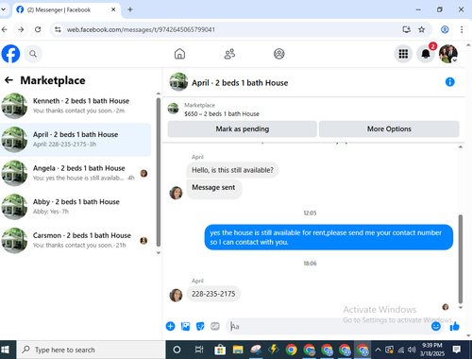Click the address bar URL
This screenshot has width=472, height=359.
click(141, 29)
